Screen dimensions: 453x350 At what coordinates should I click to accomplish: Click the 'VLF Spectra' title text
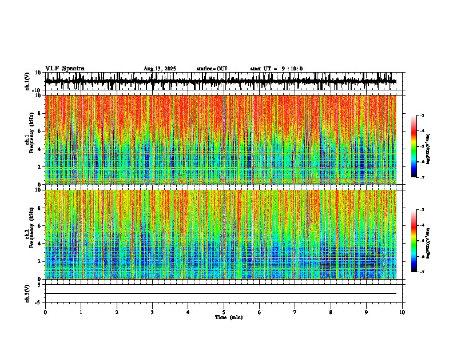(65, 69)
